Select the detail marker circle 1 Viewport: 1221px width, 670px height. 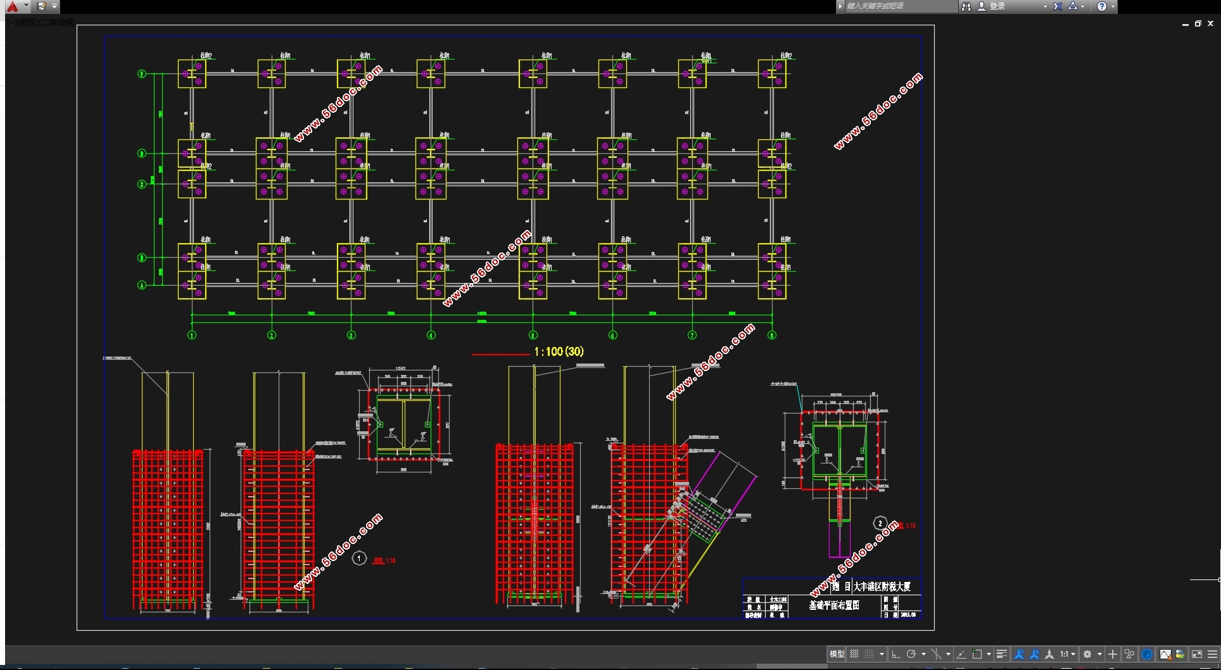point(359,558)
